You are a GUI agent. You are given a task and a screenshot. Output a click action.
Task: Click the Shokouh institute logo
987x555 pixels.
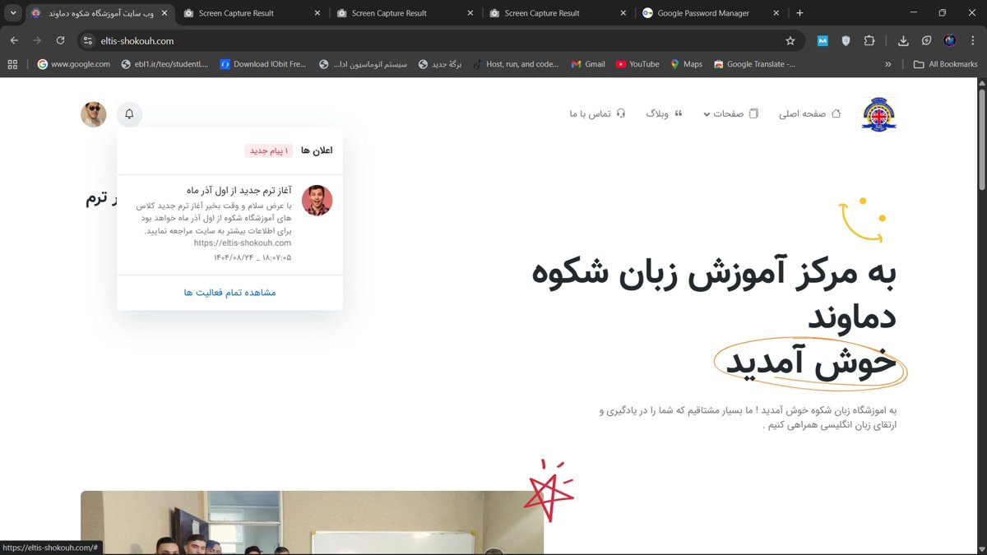878,114
